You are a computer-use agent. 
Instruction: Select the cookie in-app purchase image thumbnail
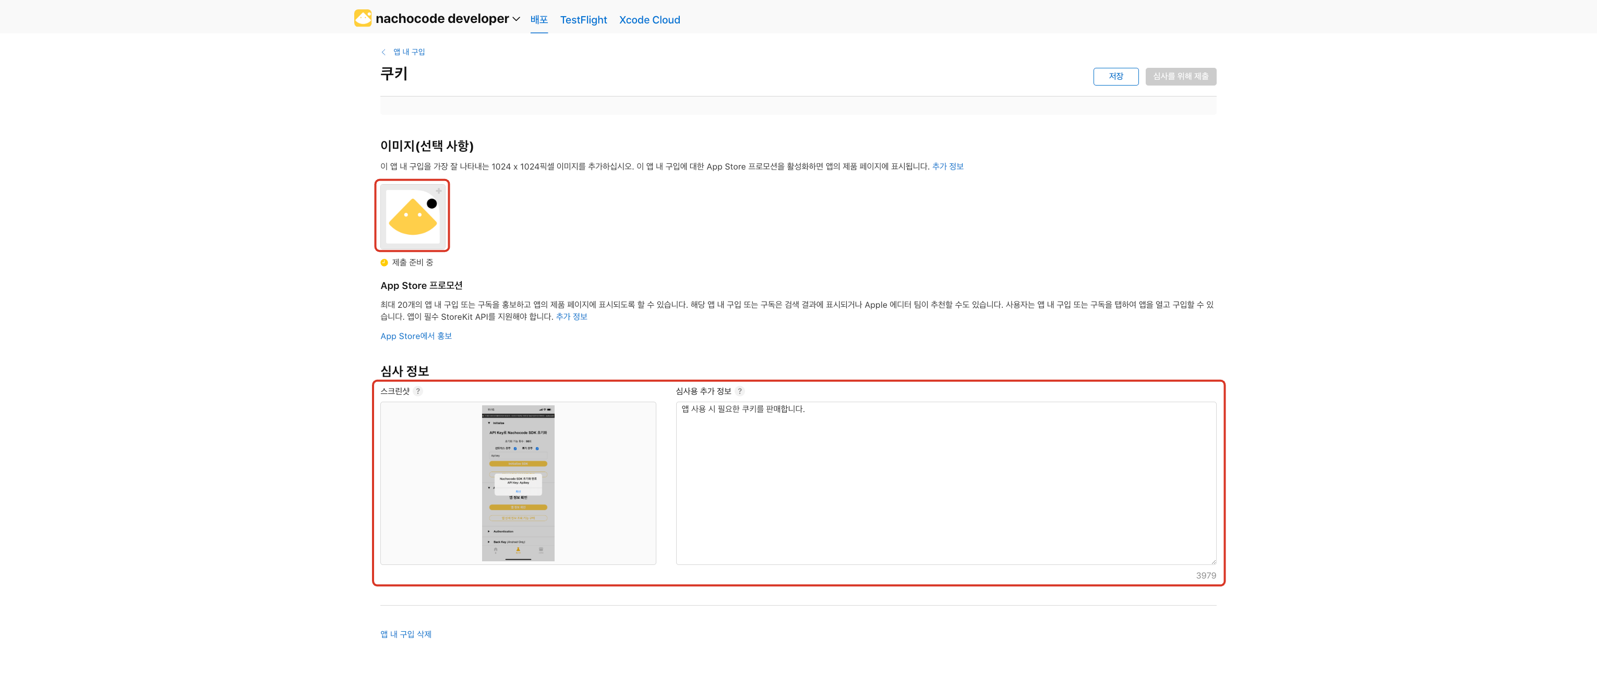(412, 216)
